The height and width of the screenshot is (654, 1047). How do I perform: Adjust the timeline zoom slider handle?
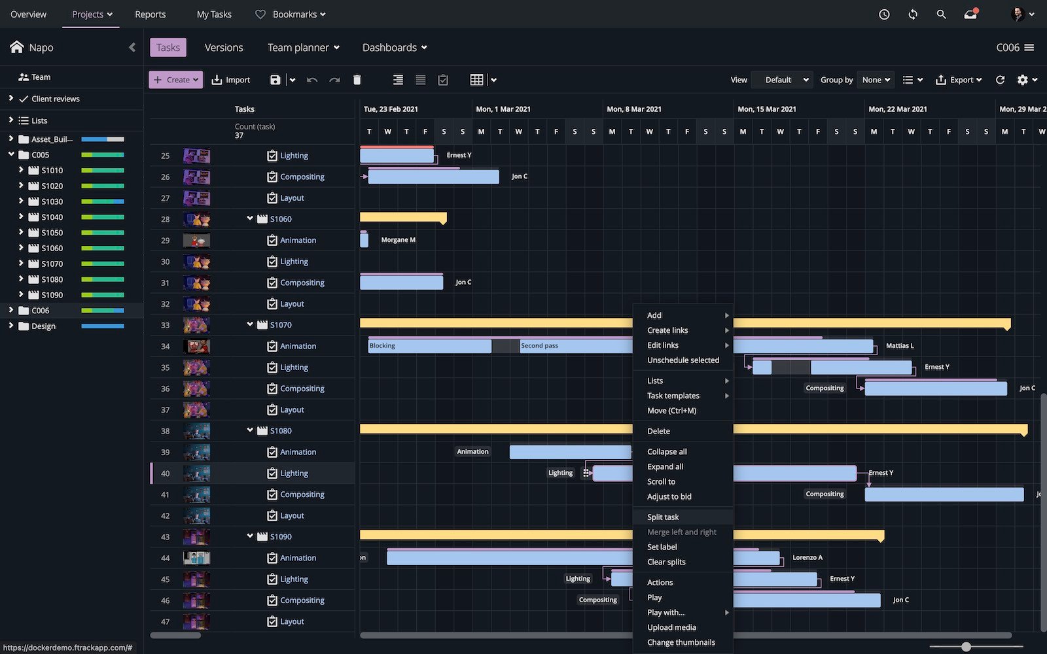pos(966,647)
